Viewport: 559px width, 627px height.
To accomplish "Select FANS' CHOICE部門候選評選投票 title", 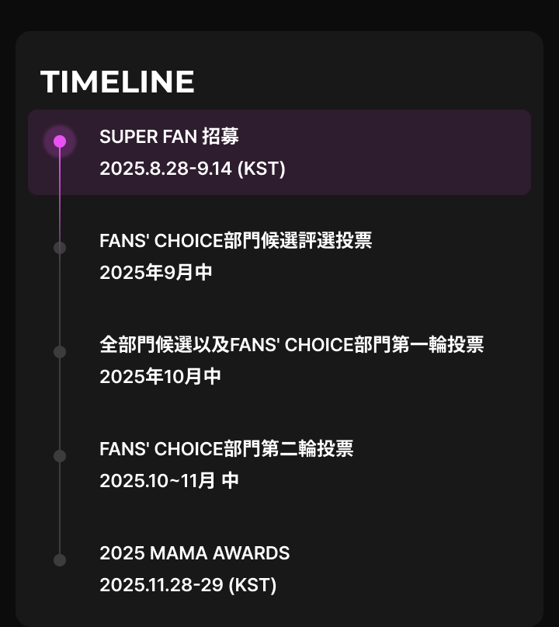I will click(236, 241).
